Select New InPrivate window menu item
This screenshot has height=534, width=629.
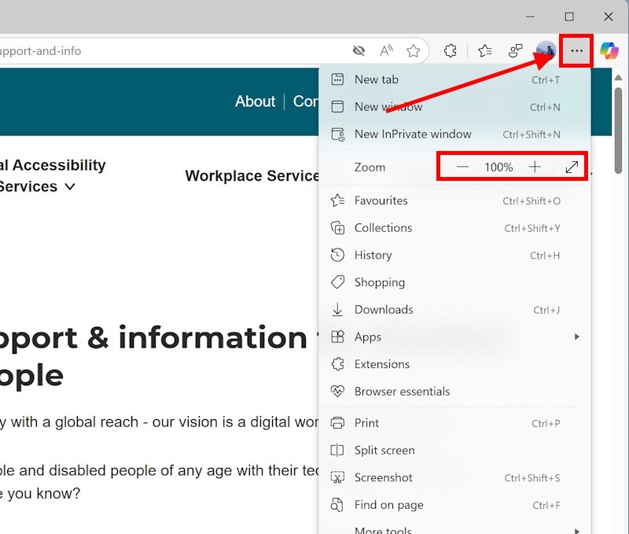pyautogui.click(x=413, y=134)
